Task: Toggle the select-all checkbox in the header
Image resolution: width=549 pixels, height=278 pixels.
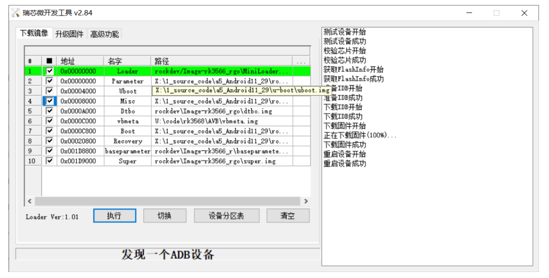Action: click(49, 61)
